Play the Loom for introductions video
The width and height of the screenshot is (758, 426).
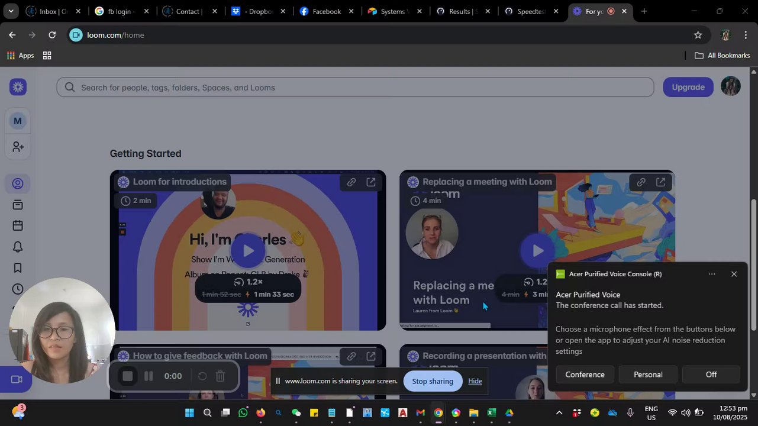(247, 251)
